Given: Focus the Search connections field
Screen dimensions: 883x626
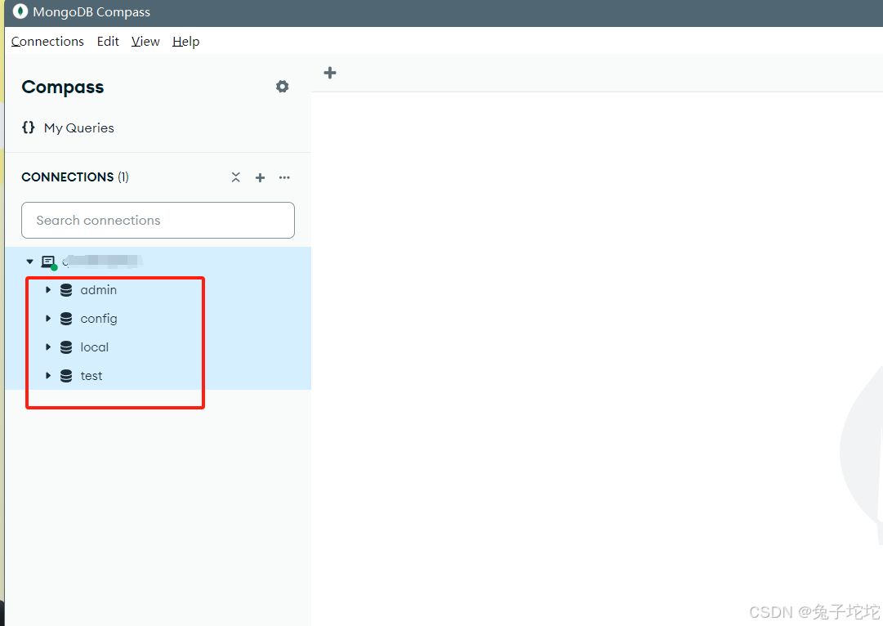Looking at the screenshot, I should pyautogui.click(x=158, y=221).
